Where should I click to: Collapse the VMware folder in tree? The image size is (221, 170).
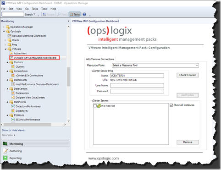pyautogui.click(x=6, y=49)
